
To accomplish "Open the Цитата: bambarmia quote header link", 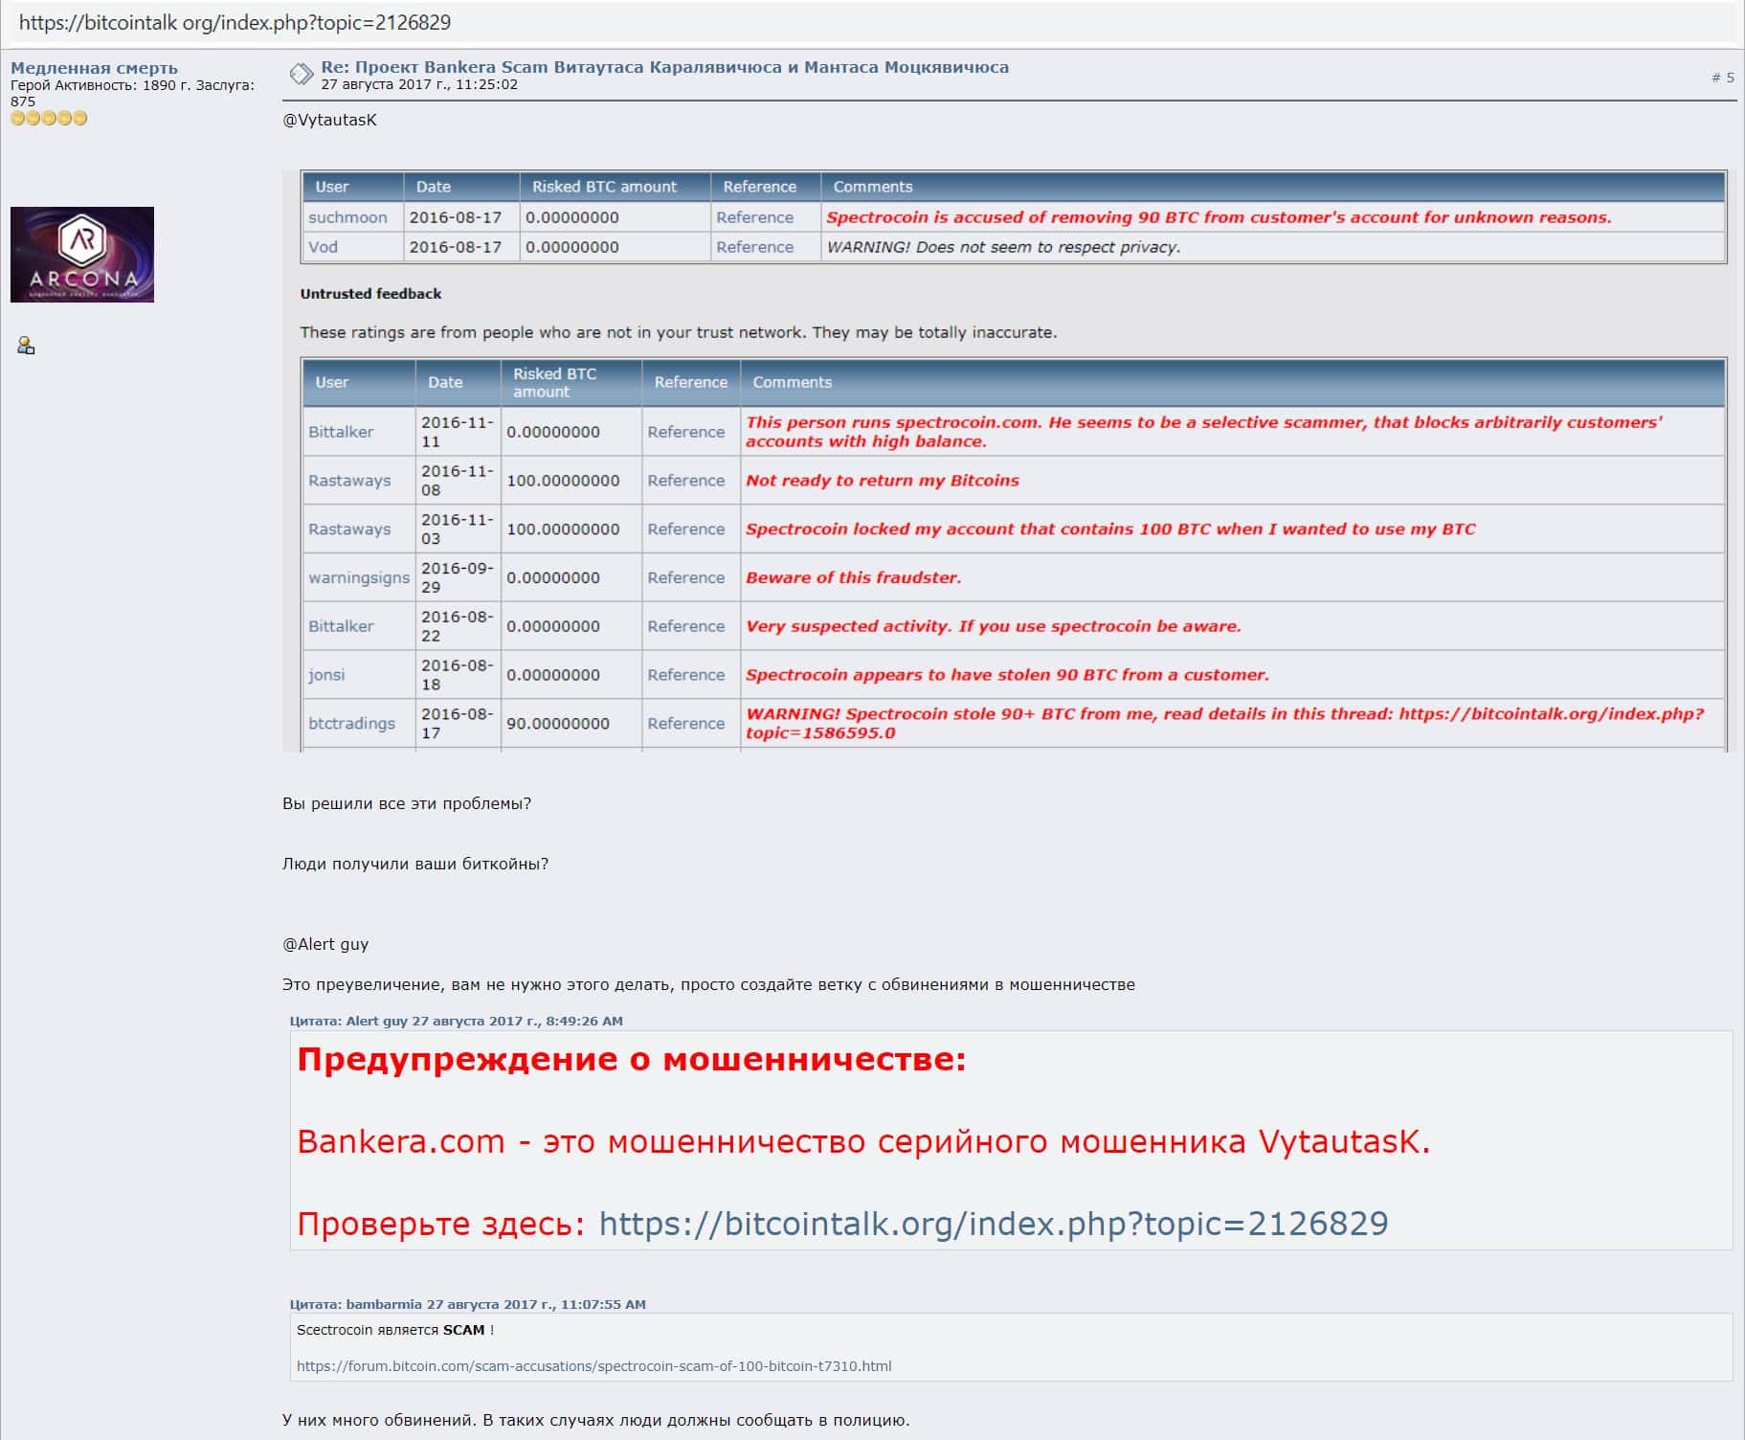I will coord(468,1304).
